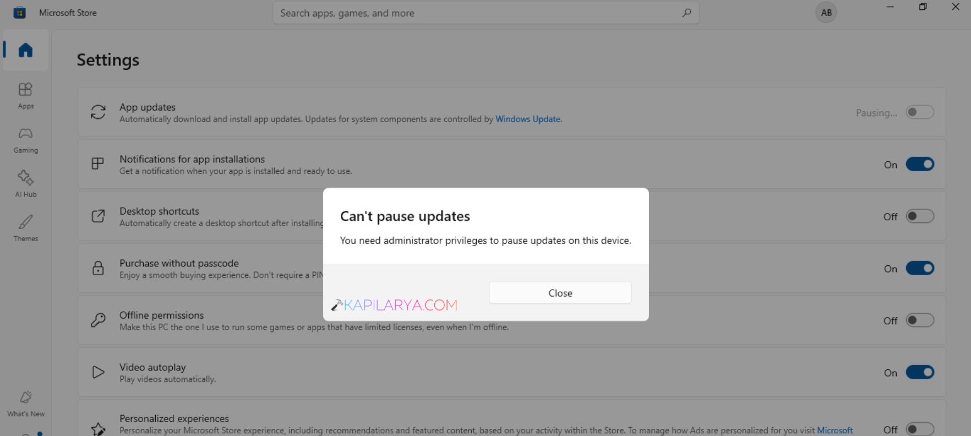Restore down the Microsoft Store window
The image size is (971, 436).
(x=923, y=7)
